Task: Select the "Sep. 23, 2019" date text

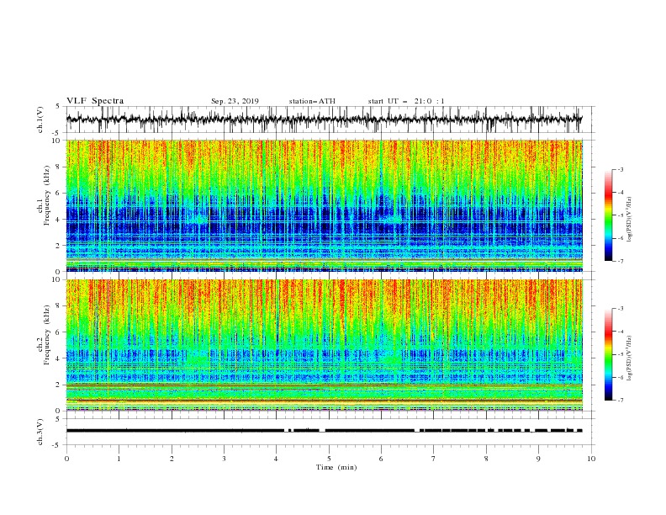Action: (235, 101)
